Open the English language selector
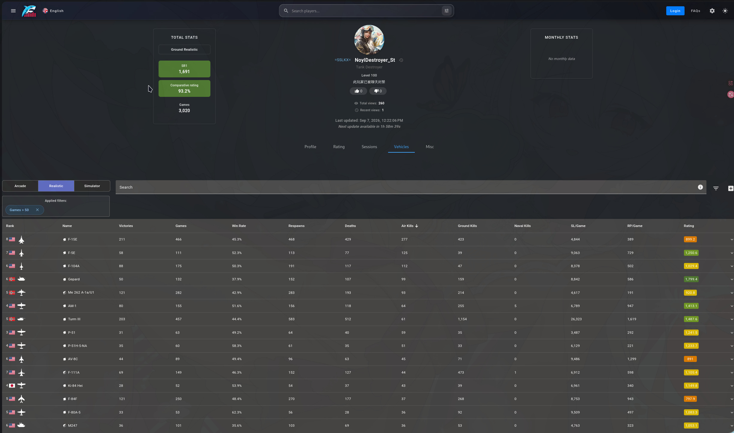This screenshot has height=433, width=734. [53, 11]
